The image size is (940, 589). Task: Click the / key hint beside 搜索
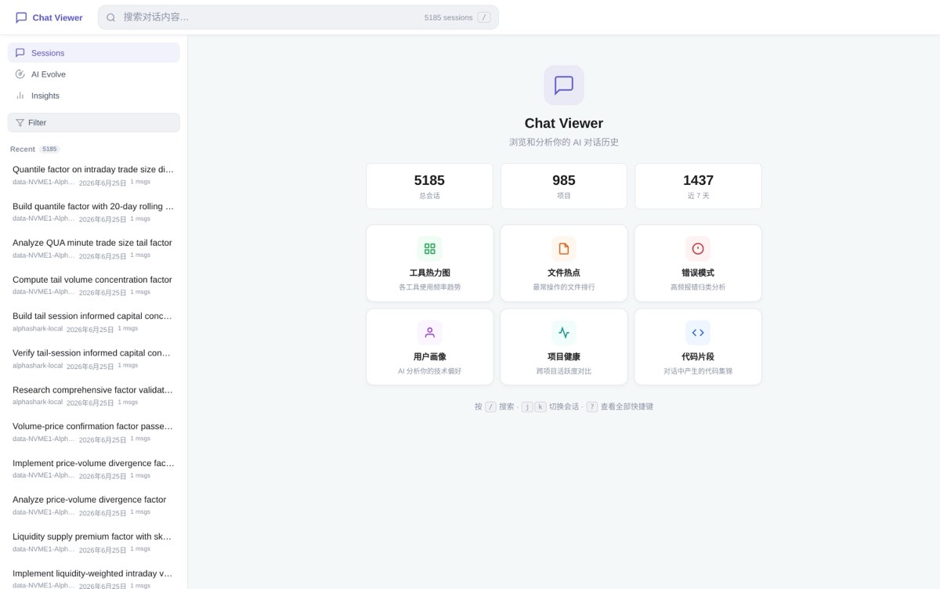click(490, 407)
